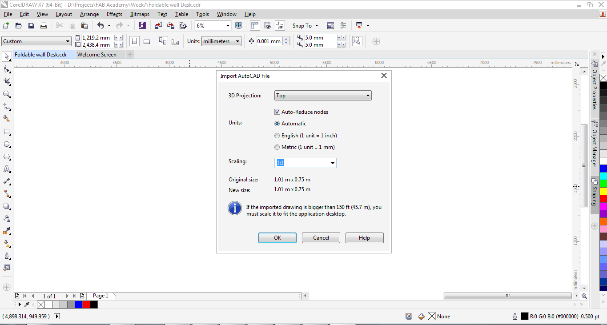Select the Zoom tool magnifier in the toolbox
The width and height of the screenshot is (607, 325).
tap(7, 94)
